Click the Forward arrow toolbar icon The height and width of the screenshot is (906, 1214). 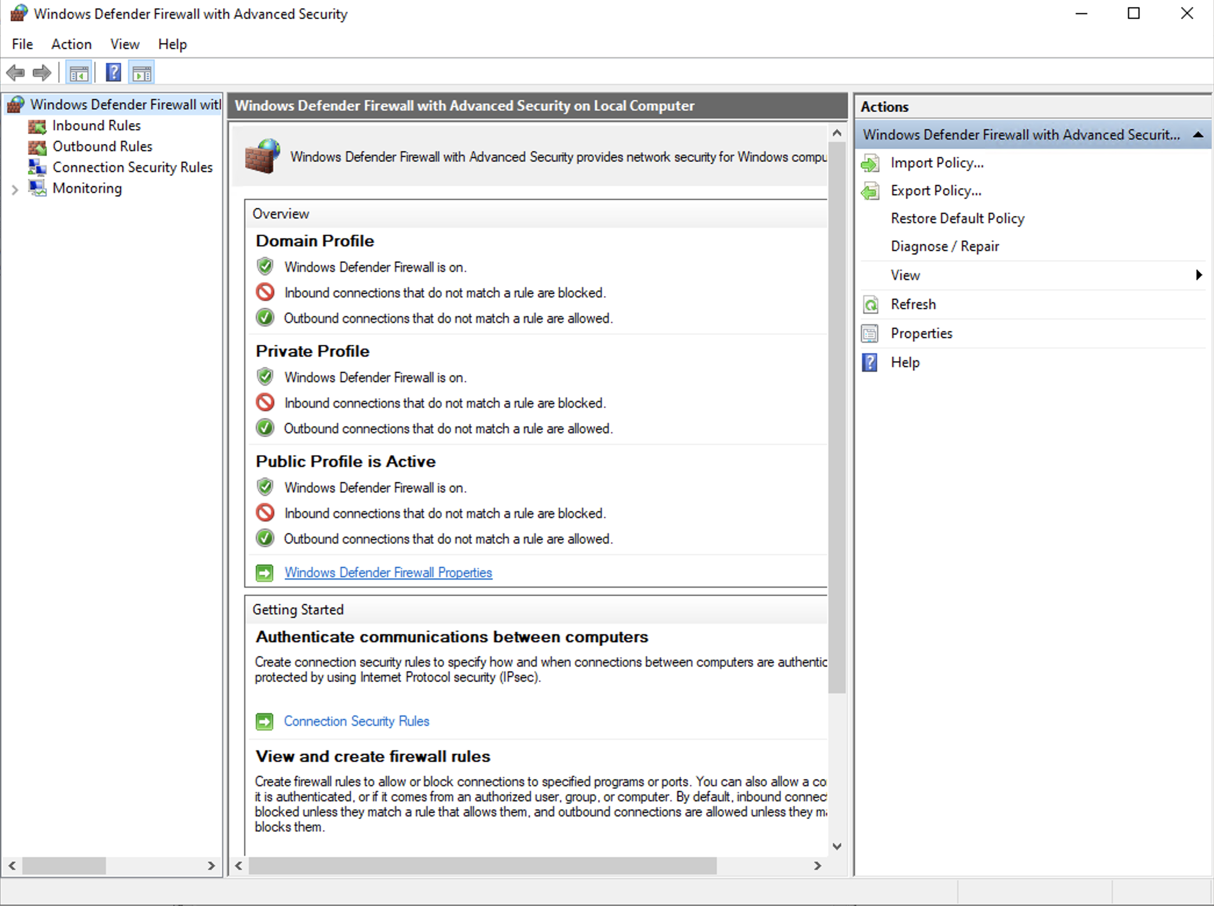click(42, 73)
